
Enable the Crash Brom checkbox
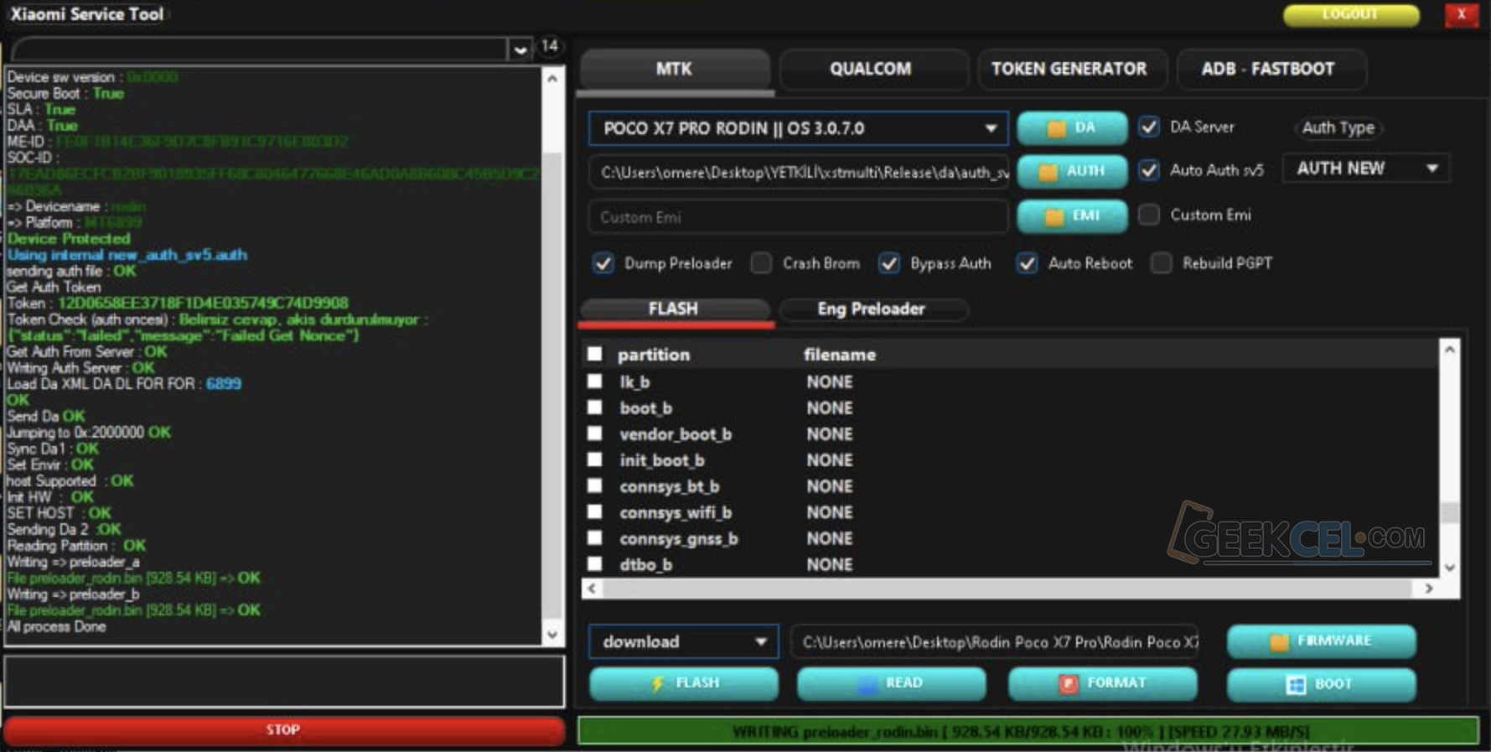[x=761, y=263]
